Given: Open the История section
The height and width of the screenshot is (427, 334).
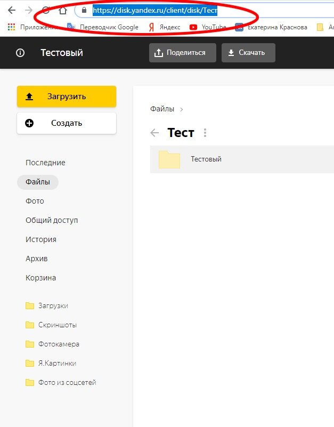Looking at the screenshot, I should click(41, 239).
